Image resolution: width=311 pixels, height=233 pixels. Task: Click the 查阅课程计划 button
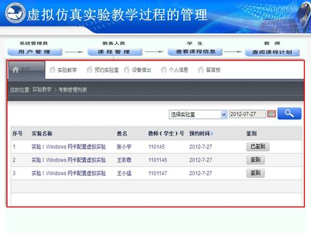pyautogui.click(x=272, y=52)
